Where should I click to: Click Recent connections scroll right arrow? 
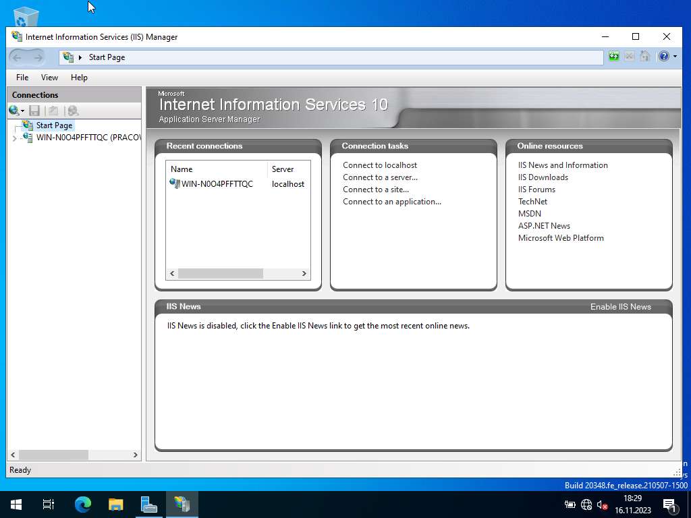click(x=304, y=274)
